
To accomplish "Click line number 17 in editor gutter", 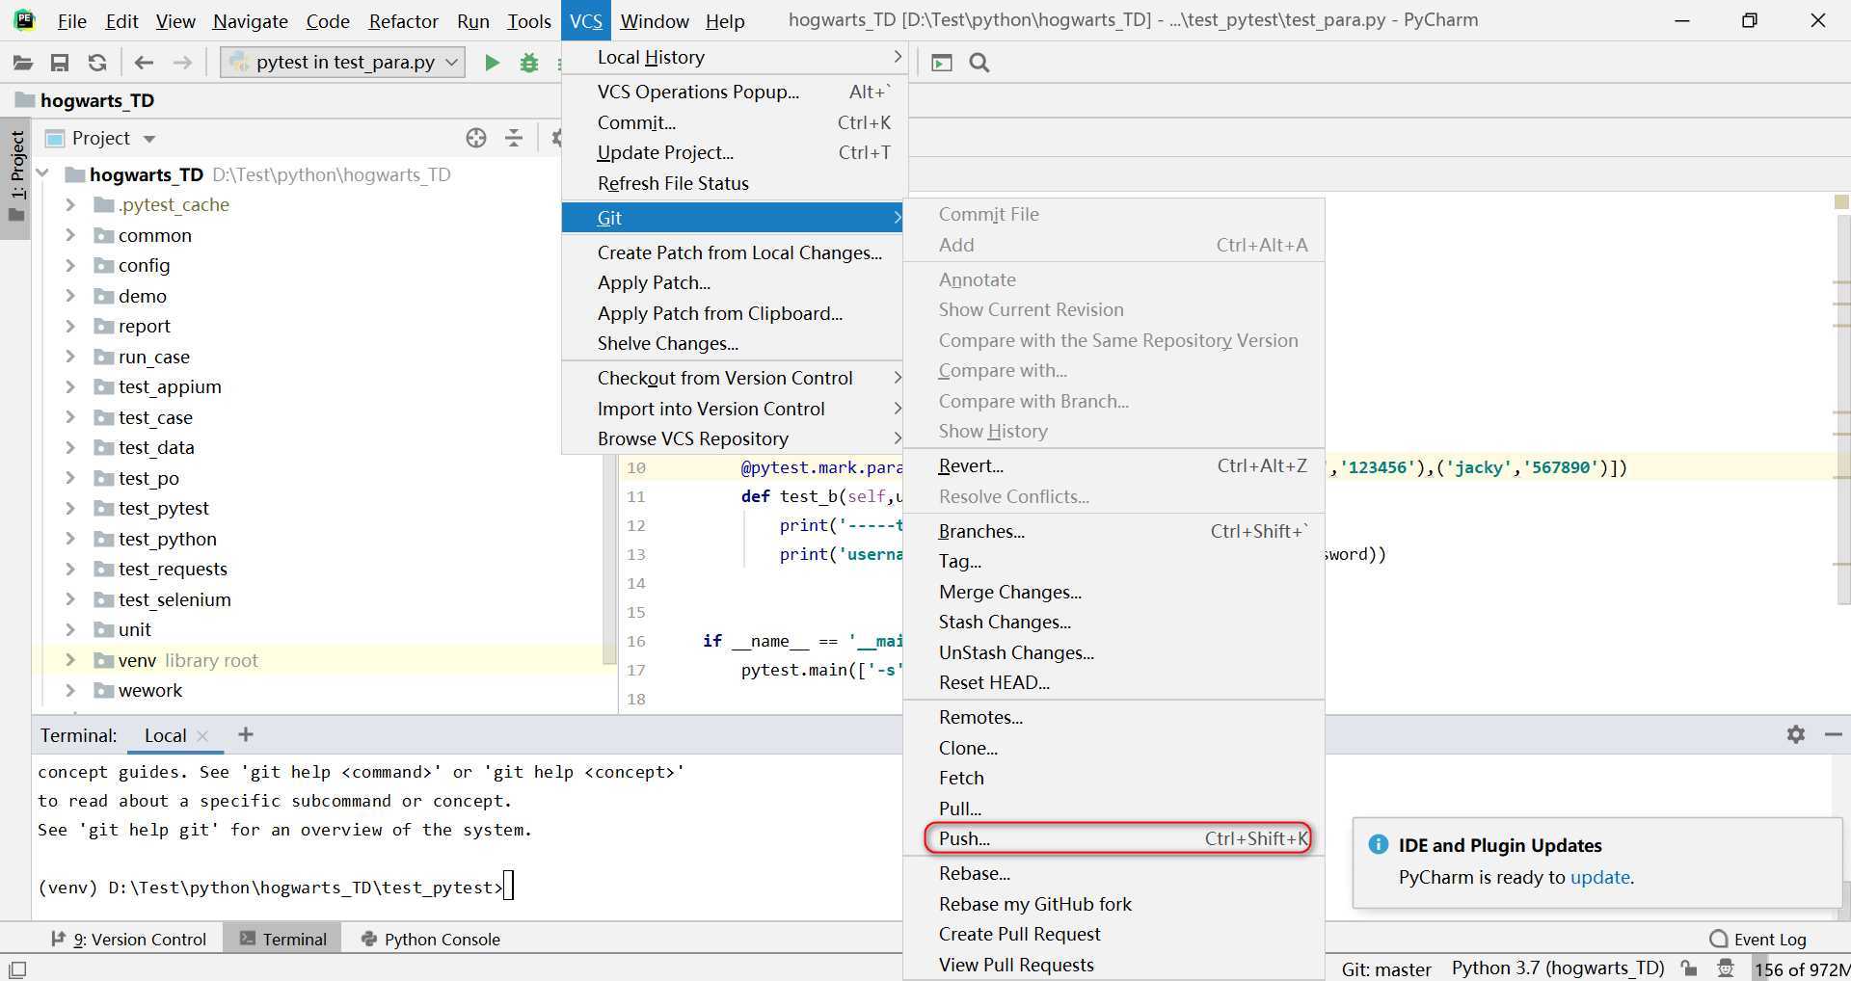I will pyautogui.click(x=636, y=670).
